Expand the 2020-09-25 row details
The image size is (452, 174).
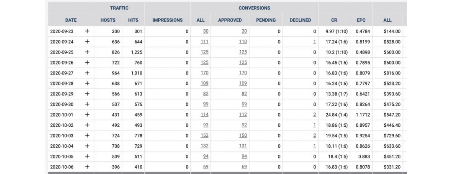pos(87,52)
